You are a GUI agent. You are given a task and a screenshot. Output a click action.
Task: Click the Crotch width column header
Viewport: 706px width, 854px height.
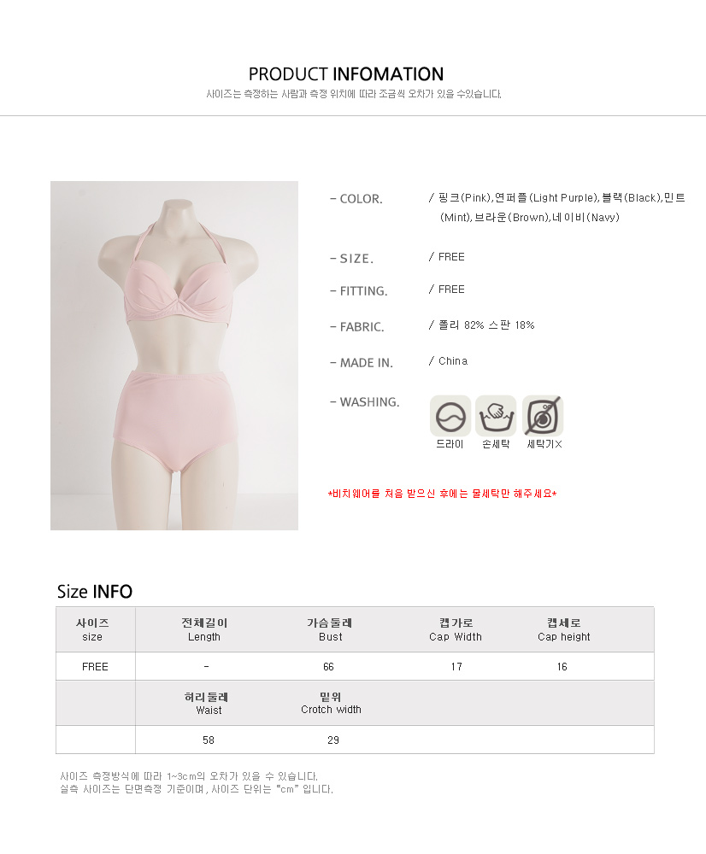[x=331, y=703]
